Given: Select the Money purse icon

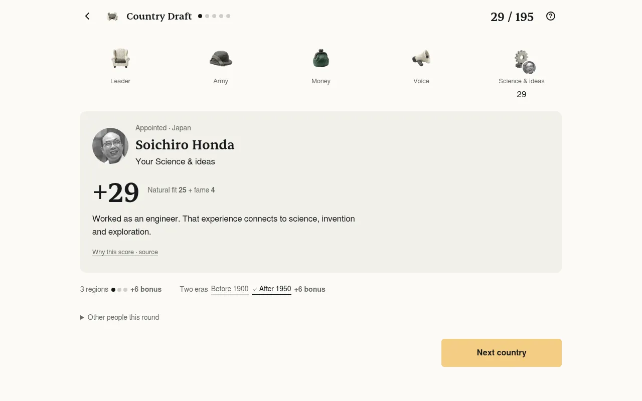Looking at the screenshot, I should (321, 58).
